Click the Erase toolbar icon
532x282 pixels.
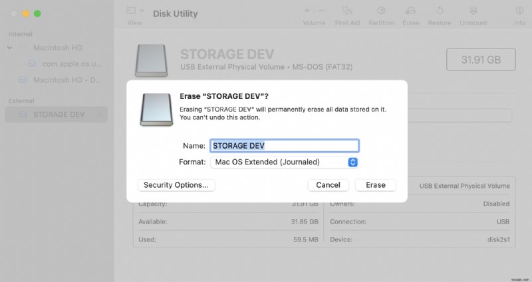click(410, 11)
